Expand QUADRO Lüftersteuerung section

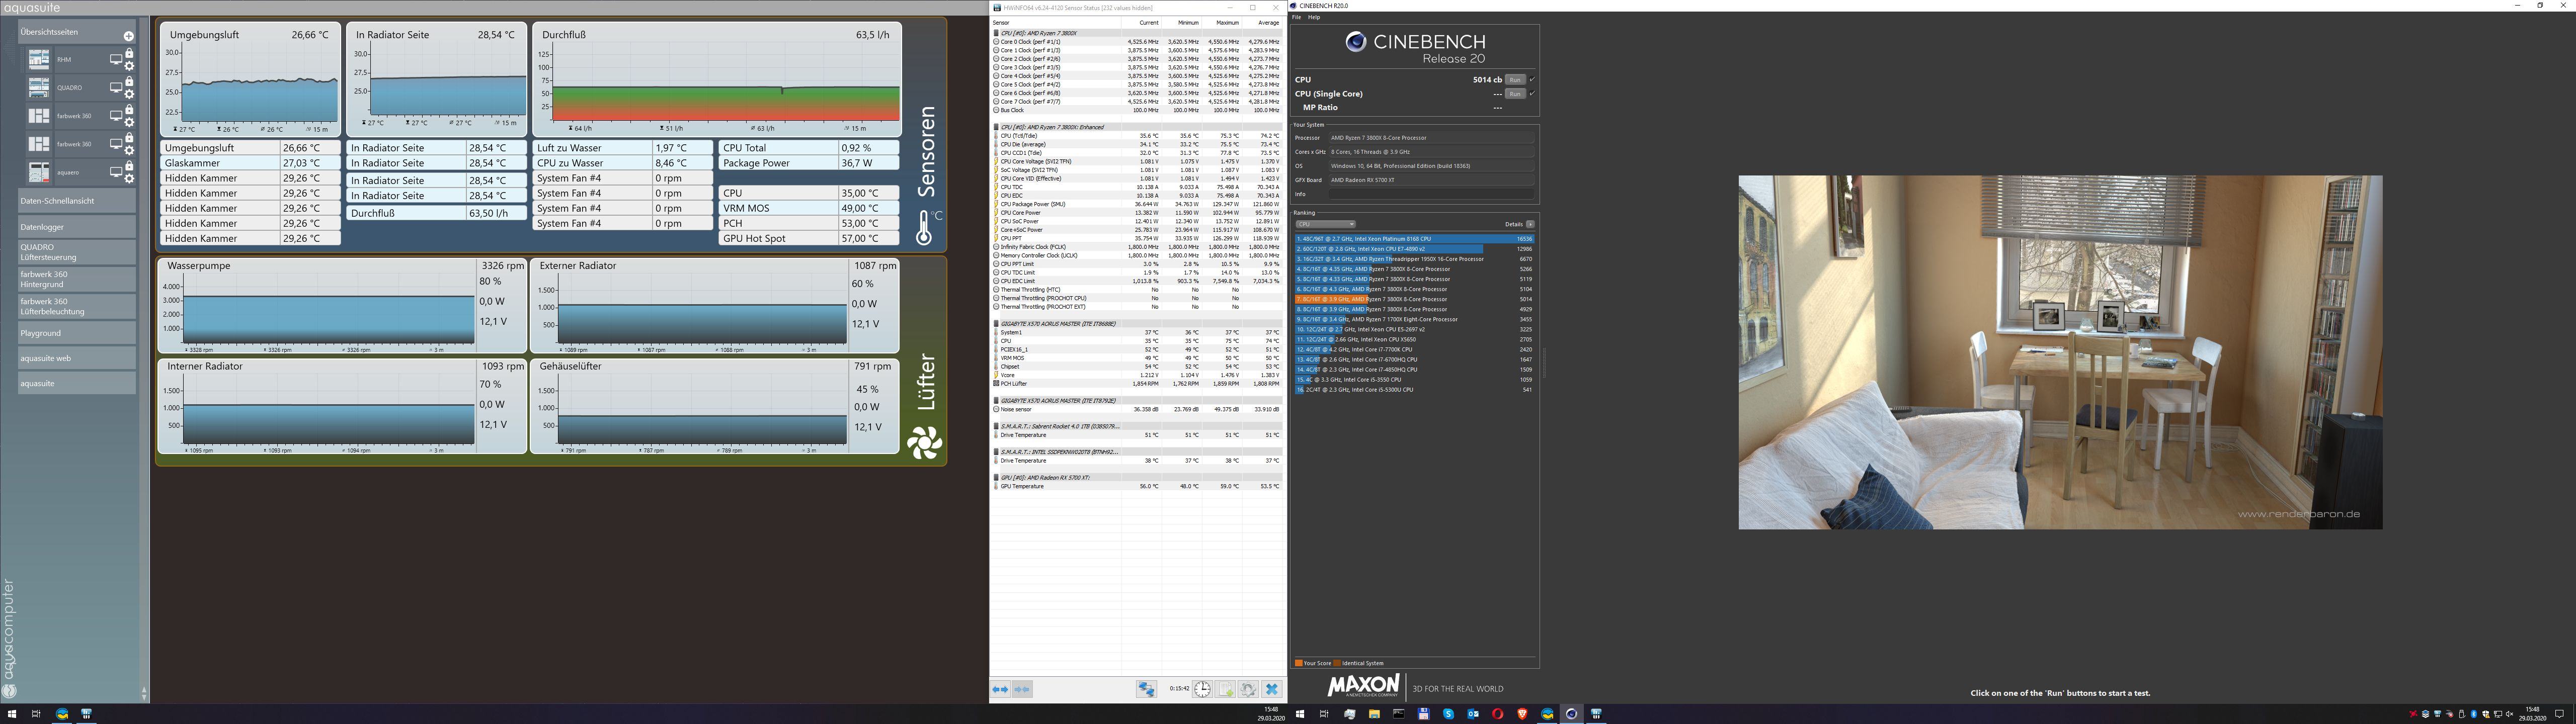76,252
